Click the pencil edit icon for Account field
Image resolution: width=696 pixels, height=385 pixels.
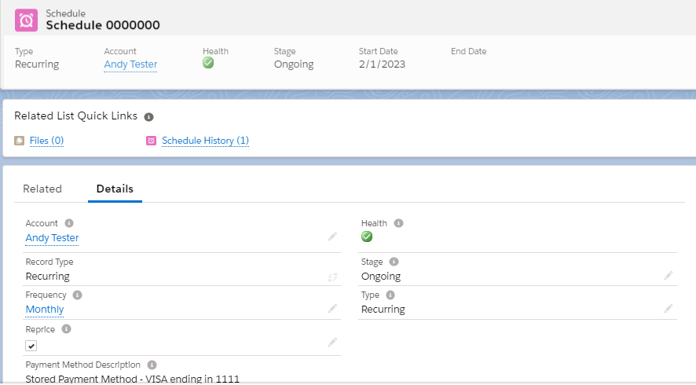(332, 236)
